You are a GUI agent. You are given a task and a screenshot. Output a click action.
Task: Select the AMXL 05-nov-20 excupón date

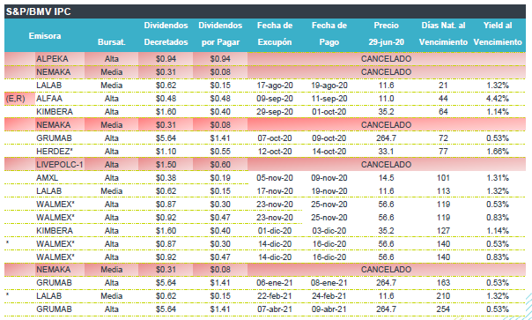pos(275,178)
